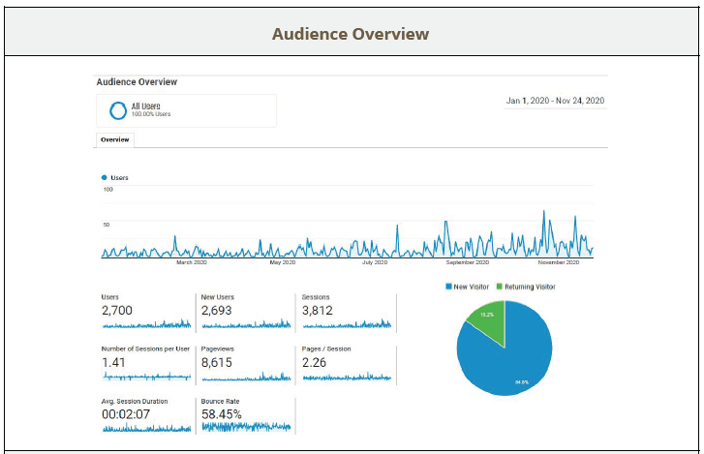
Task: Click the Audience Overview report heading
Action: (137, 82)
